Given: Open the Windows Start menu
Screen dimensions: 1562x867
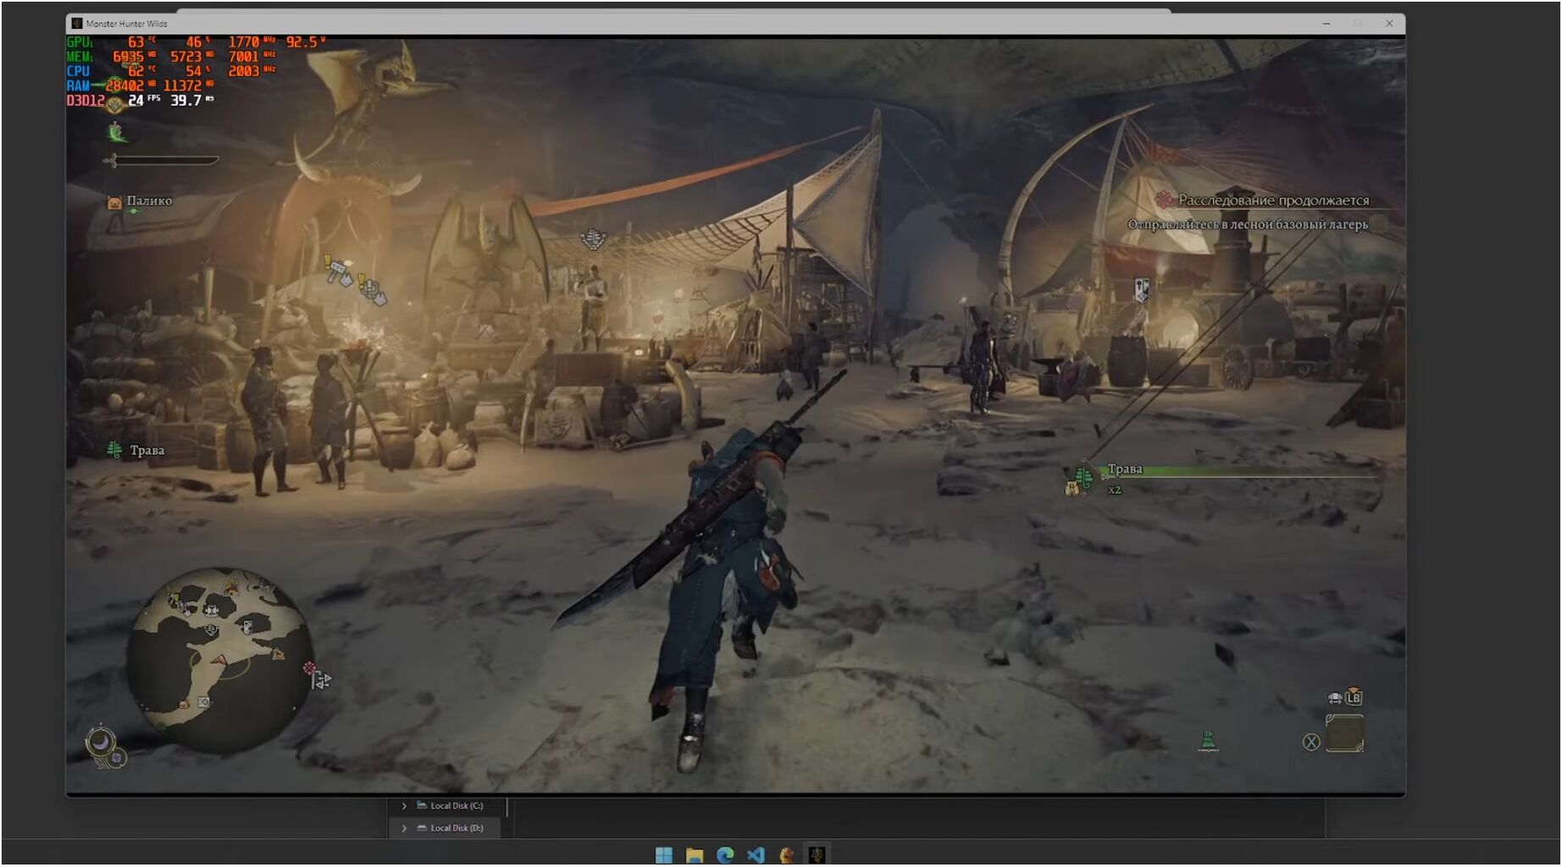Looking at the screenshot, I should pyautogui.click(x=664, y=855).
